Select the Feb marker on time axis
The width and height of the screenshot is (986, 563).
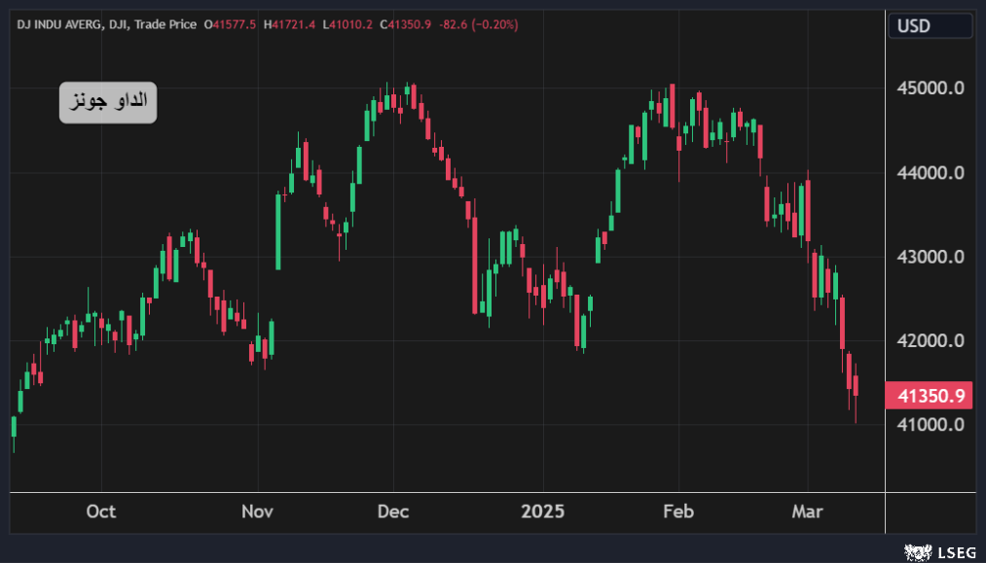click(x=678, y=511)
